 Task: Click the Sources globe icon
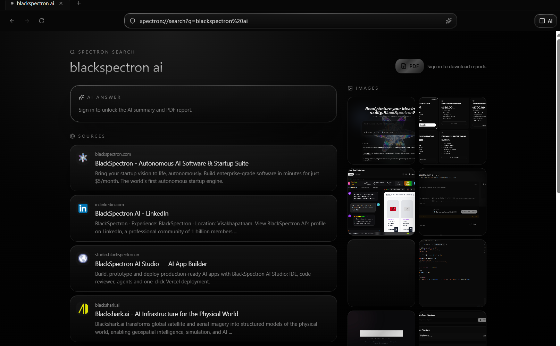tap(72, 136)
